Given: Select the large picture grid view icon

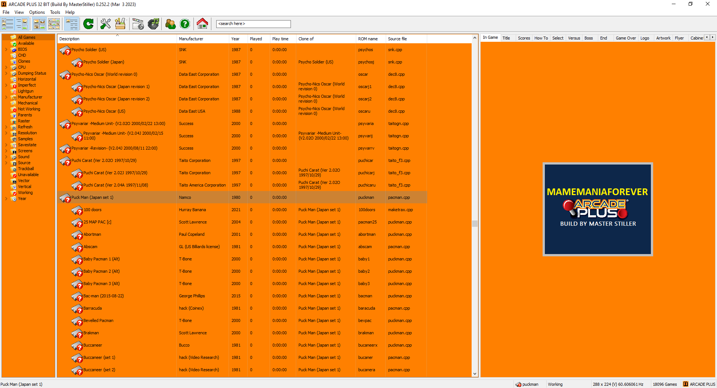Looking at the screenshot, I should pos(40,24).
